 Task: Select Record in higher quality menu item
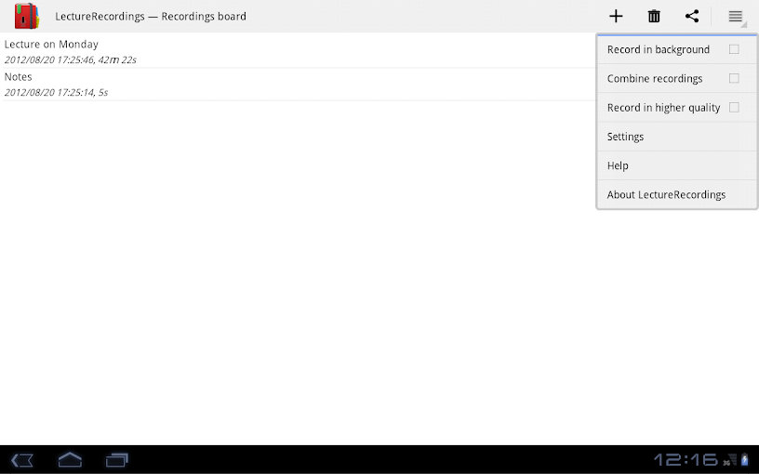pyautogui.click(x=677, y=108)
